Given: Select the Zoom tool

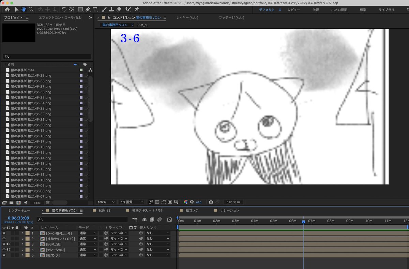Looking at the screenshot, I should point(31,9).
